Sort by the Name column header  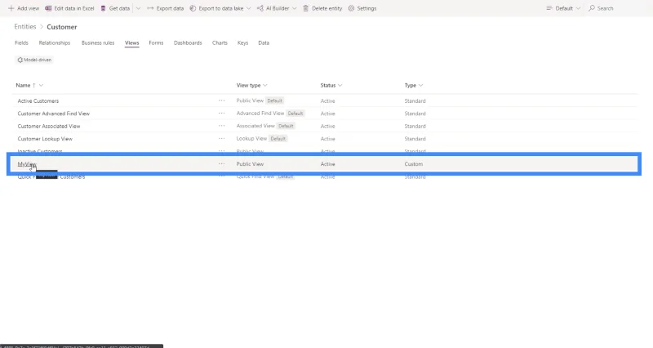click(24, 86)
